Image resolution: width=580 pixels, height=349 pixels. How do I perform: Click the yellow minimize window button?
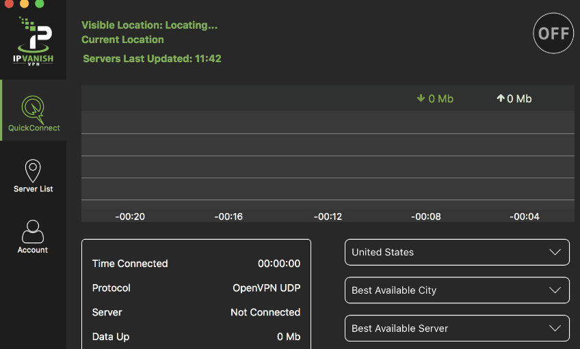(x=24, y=3)
